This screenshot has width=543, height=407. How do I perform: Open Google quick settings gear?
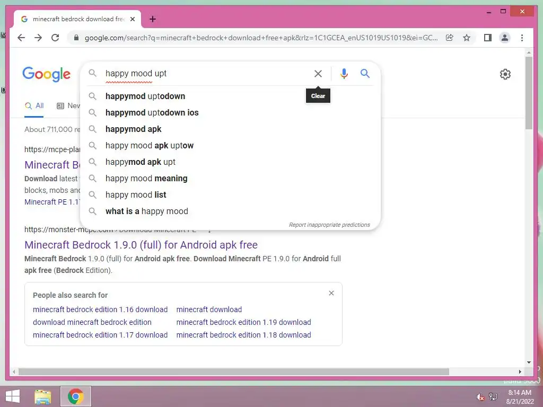505,74
